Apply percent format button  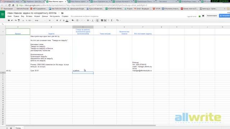27,20
